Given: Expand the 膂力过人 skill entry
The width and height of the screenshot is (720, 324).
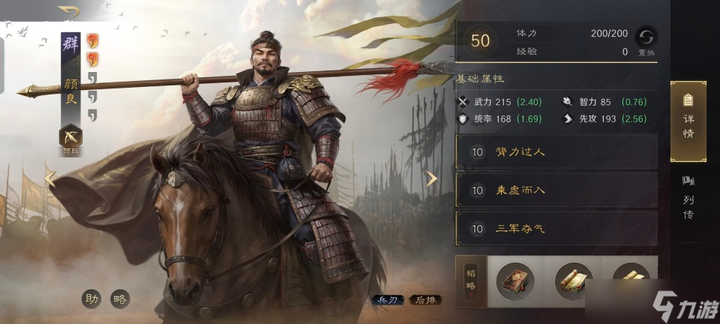Looking at the screenshot, I should coord(556,151).
